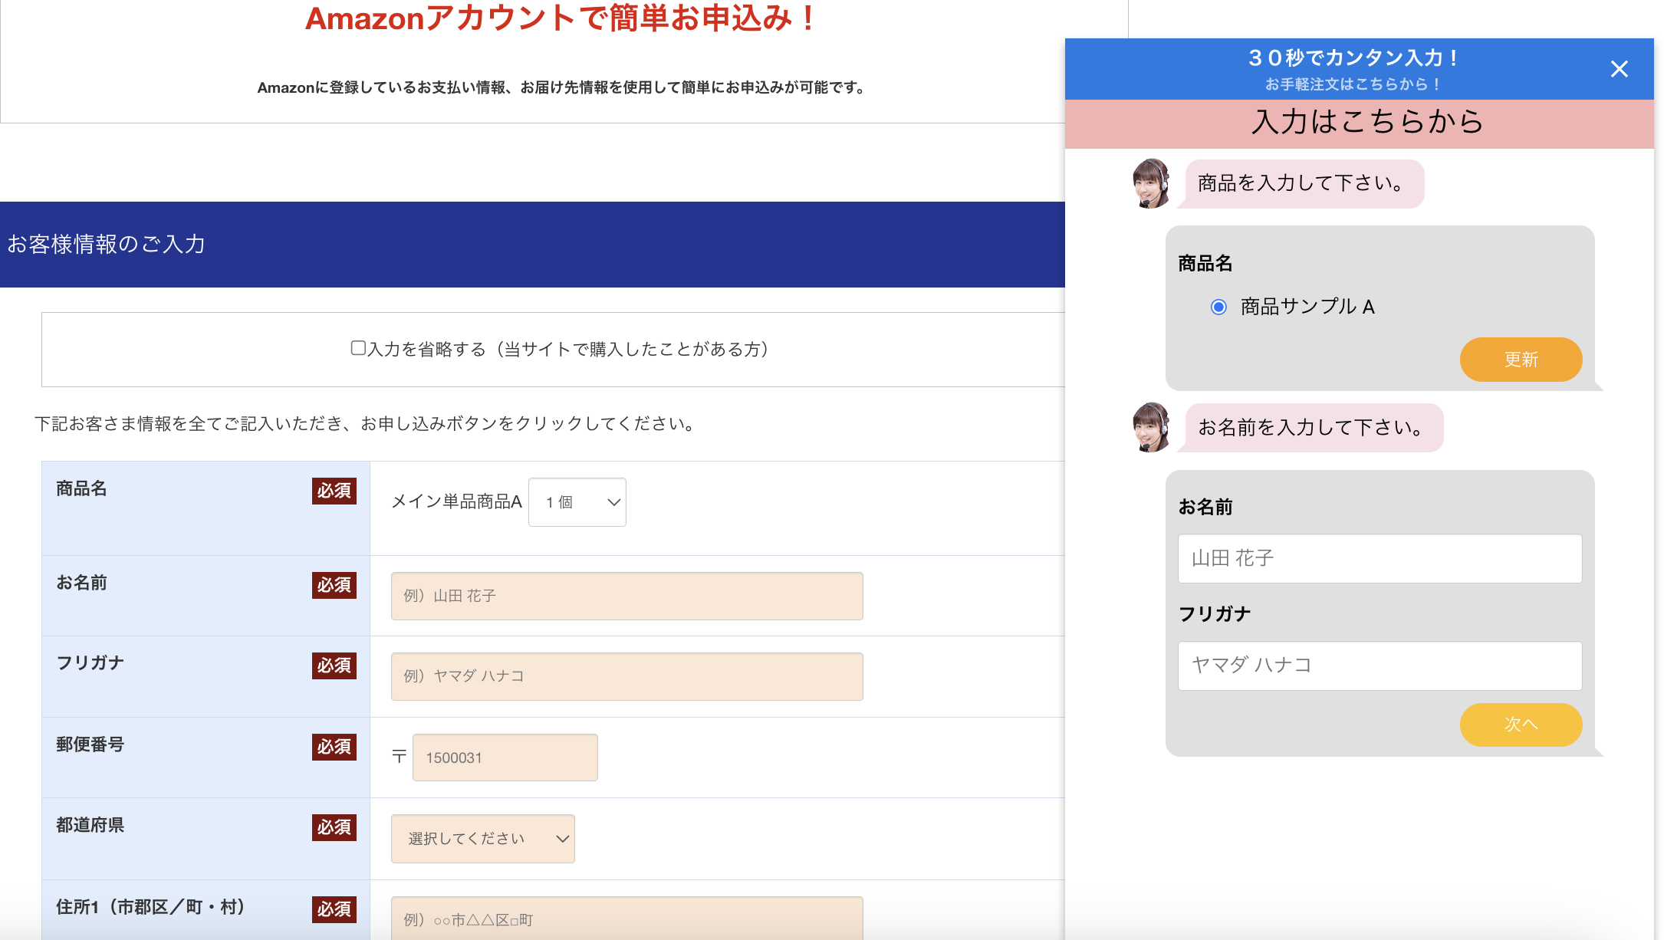Click the 〒 postal symbol
1664x940 pixels.
[x=399, y=757]
